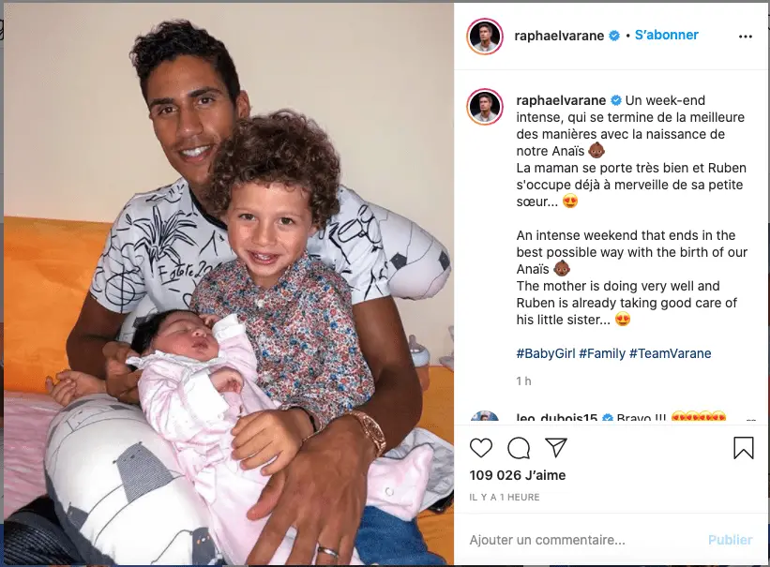
Task: Open the three-dot more options menu
Action: [745, 37]
